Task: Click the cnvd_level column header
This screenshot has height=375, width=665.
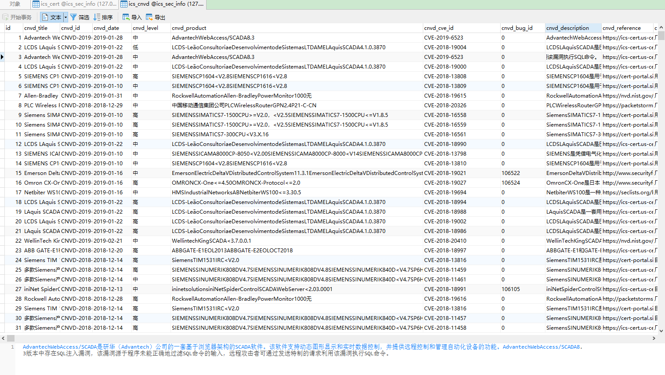Action: (x=151, y=28)
